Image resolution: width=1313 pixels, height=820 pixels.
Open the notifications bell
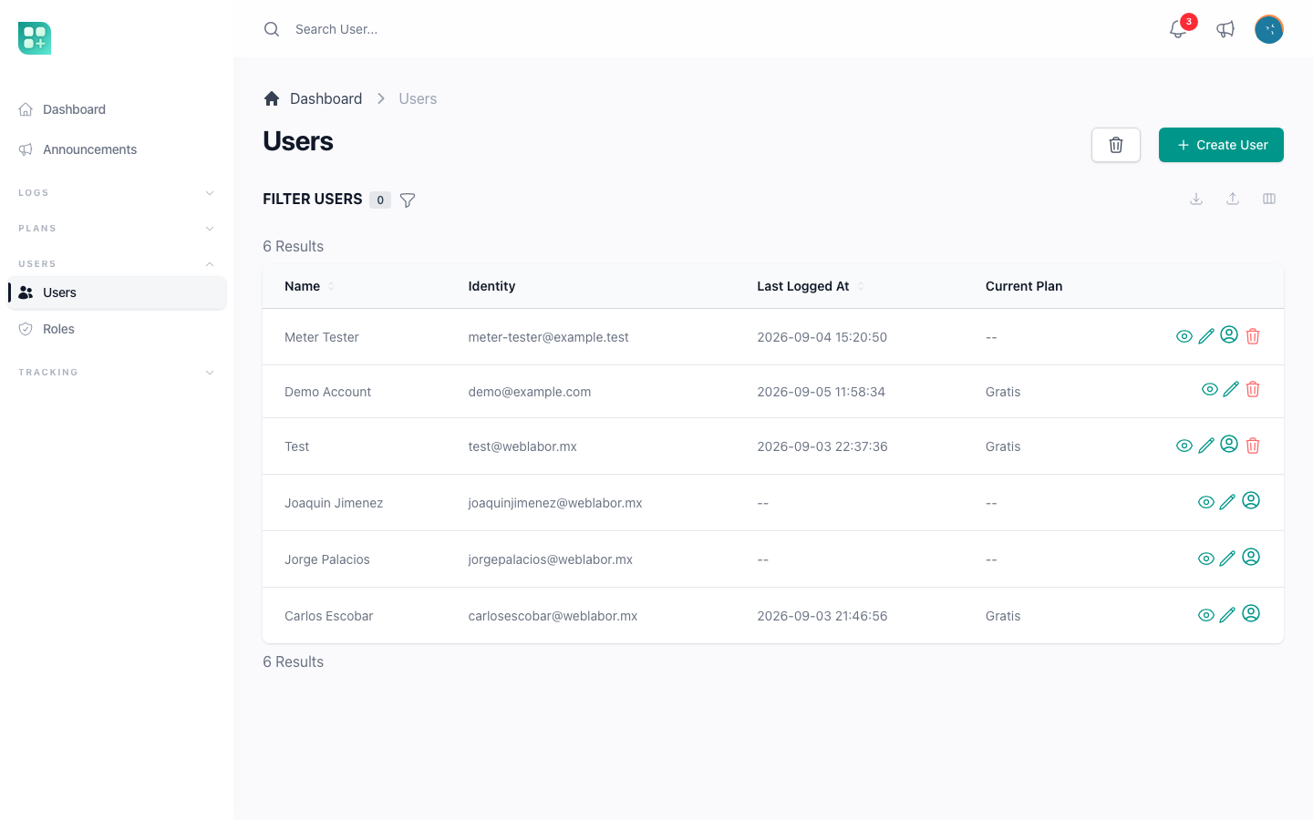click(x=1178, y=29)
